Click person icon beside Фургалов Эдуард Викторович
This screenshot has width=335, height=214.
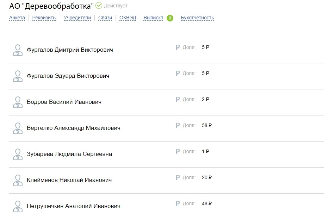18,76
